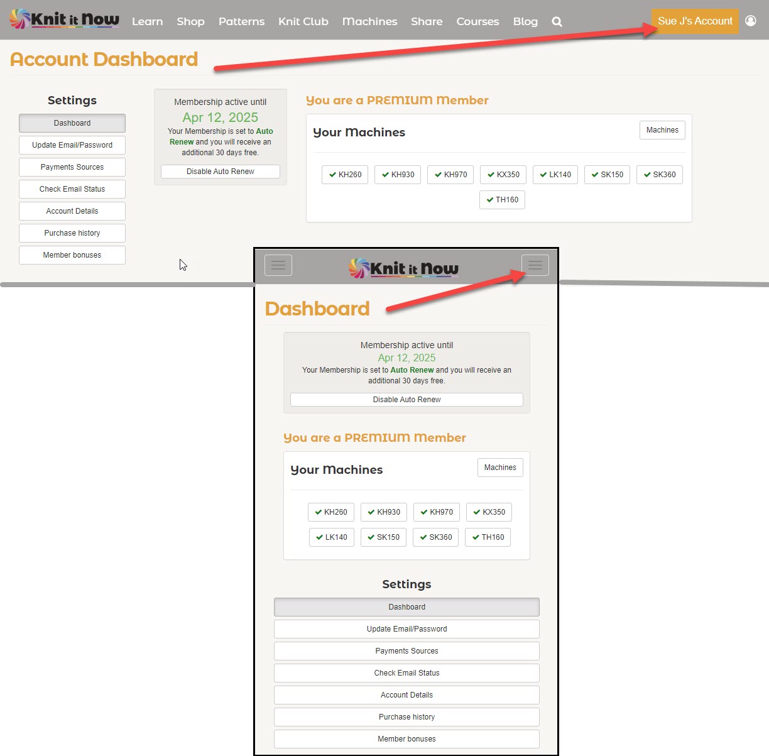Toggle the SK150 machine in desktop view
The width and height of the screenshot is (769, 756).
(x=607, y=175)
